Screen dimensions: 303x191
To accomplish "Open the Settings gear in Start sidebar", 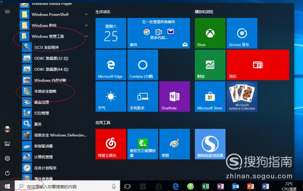I will pyautogui.click(x=7, y=158).
